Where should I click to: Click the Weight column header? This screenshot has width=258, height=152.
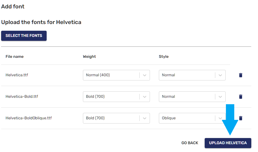click(x=89, y=56)
